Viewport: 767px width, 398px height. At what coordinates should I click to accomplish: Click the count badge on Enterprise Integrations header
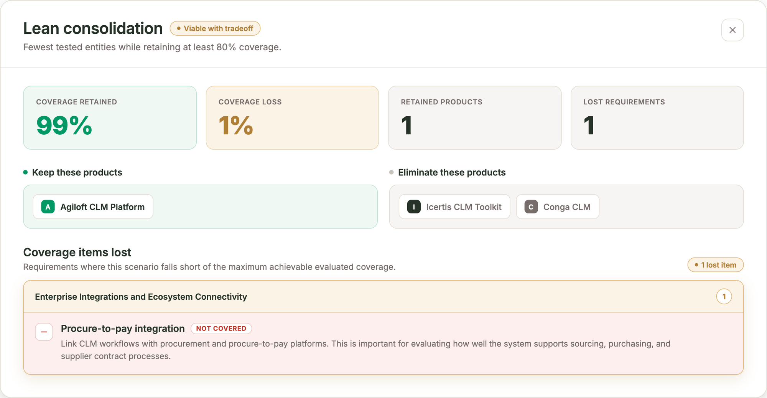click(x=724, y=297)
